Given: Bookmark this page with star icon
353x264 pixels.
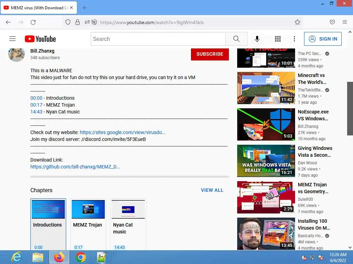Looking at the screenshot, I should 297,22.
